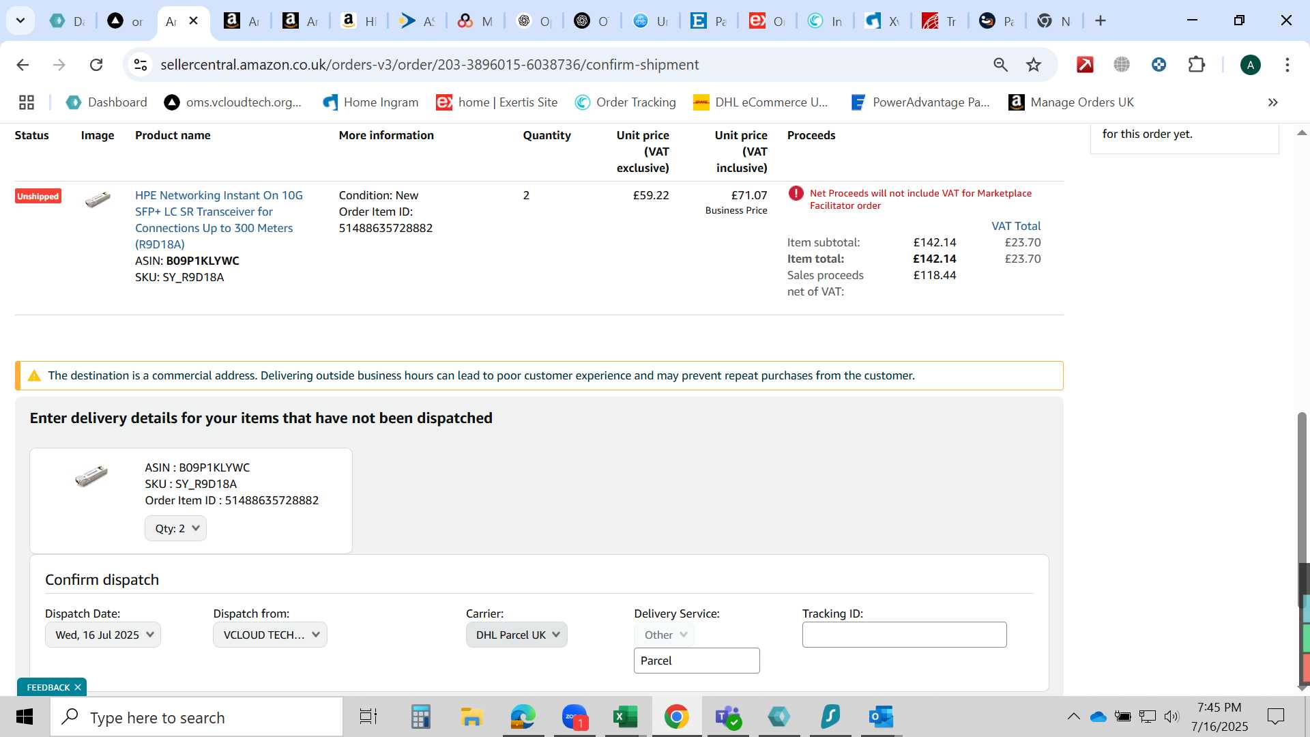Switch to the 'AS' browser tab
The image size is (1310, 737).
pyautogui.click(x=418, y=21)
